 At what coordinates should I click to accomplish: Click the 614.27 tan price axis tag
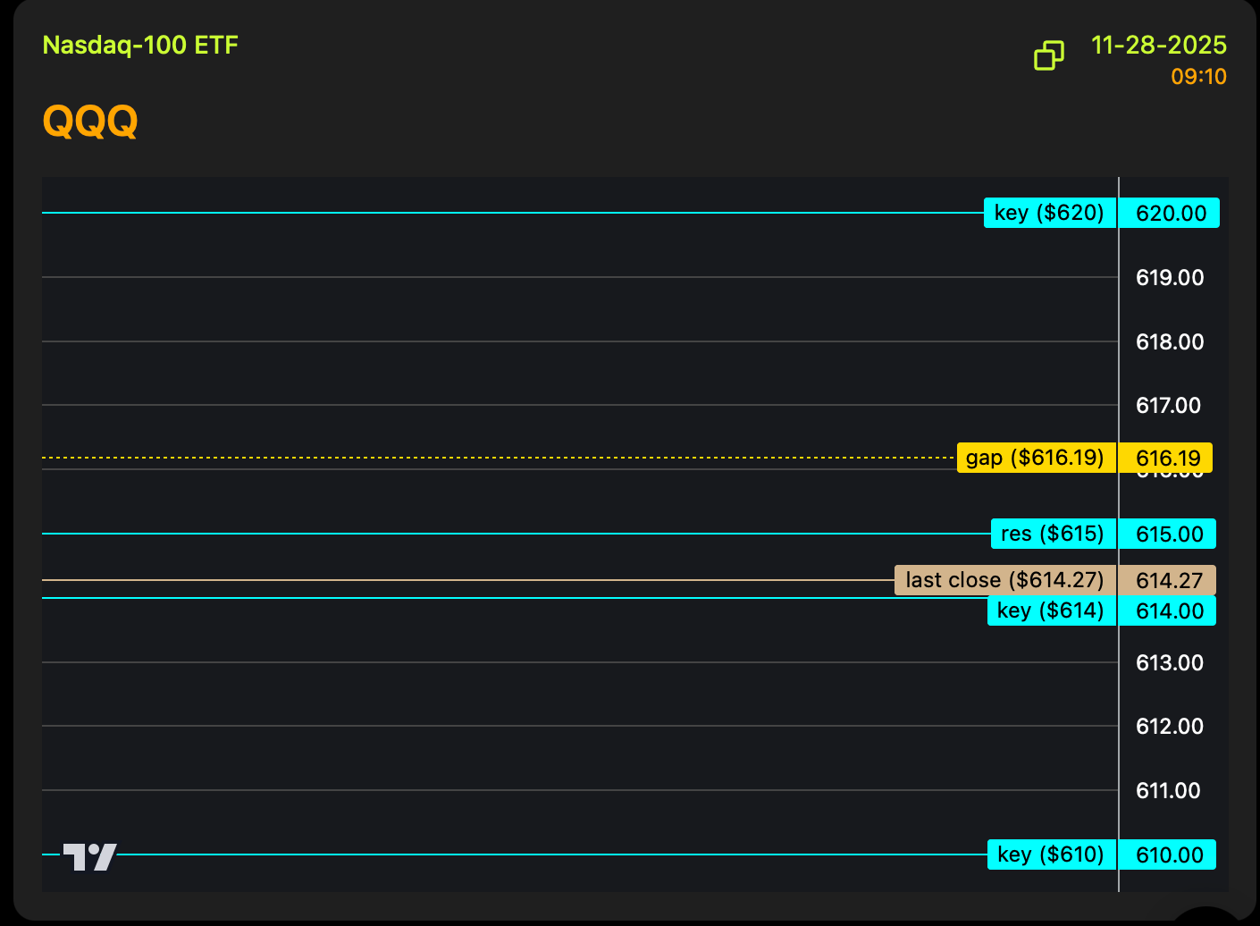[1169, 581]
